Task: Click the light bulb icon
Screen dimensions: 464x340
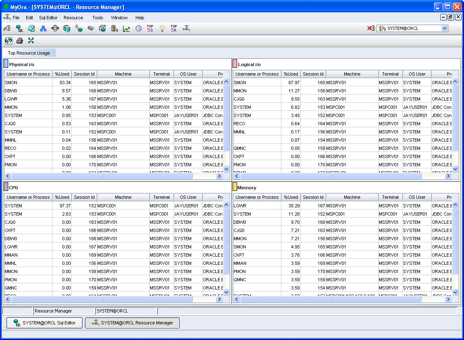Action: 162,28
